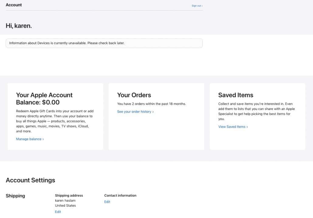Open the Manage balance link

(x=30, y=139)
